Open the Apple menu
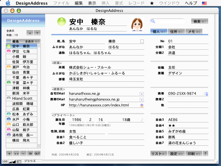Screen dimensions: 221x166 pos(8,3)
